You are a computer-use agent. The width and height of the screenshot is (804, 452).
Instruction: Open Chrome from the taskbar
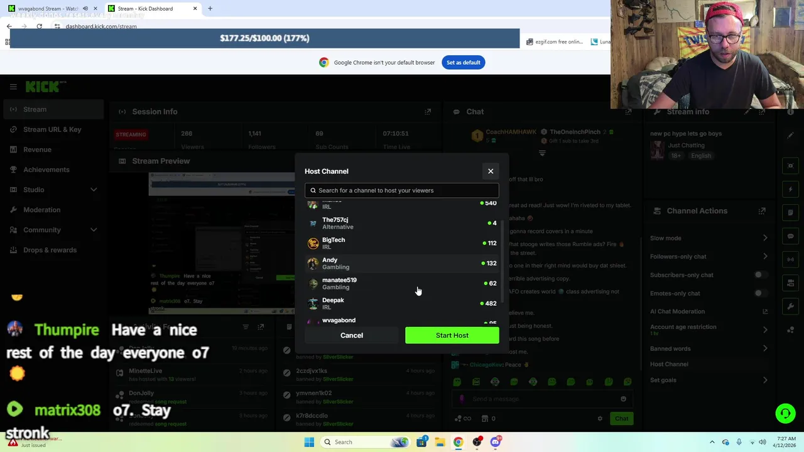(458, 442)
